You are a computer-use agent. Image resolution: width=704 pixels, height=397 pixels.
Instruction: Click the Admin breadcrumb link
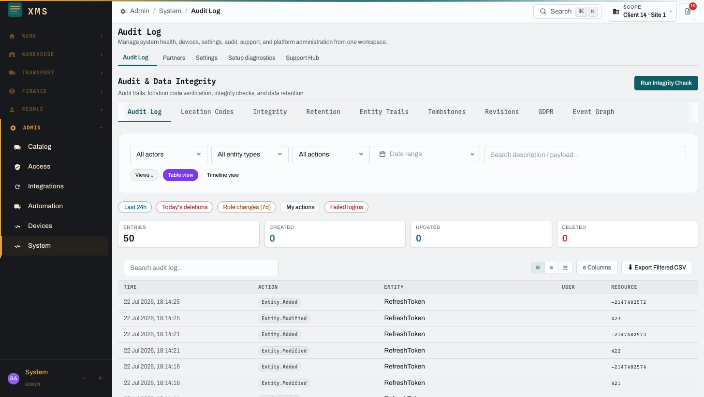point(140,11)
